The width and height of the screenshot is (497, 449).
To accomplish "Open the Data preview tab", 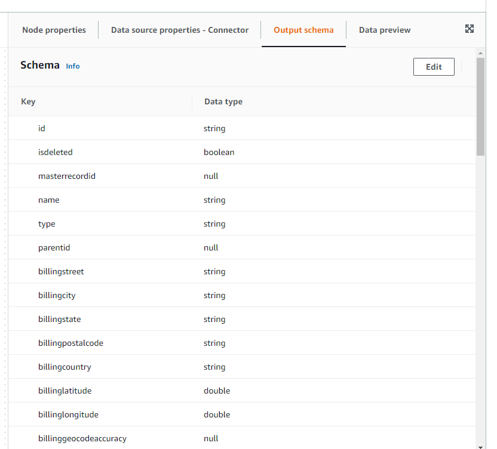I will point(385,30).
